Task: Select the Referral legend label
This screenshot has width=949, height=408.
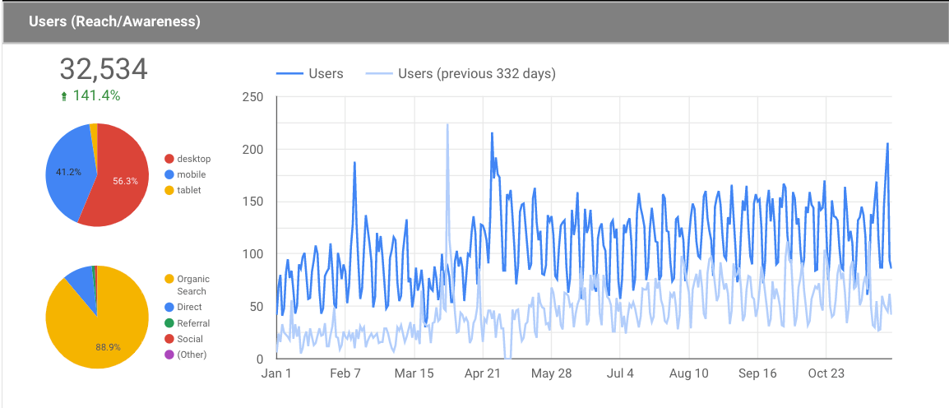Action: tap(194, 323)
